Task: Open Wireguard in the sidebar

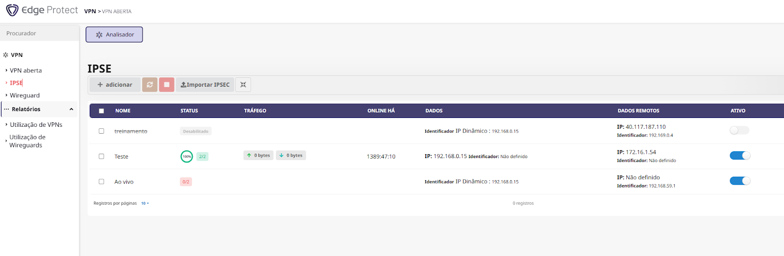Action: [x=24, y=95]
